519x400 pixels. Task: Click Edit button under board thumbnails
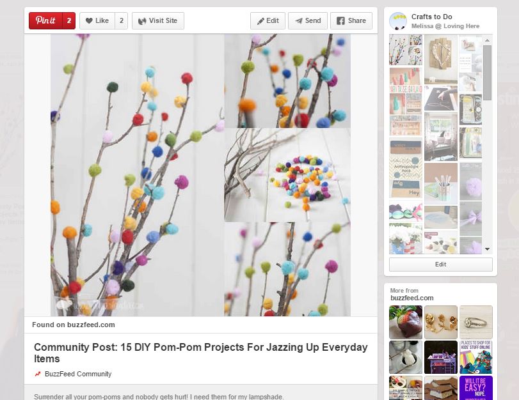(440, 265)
